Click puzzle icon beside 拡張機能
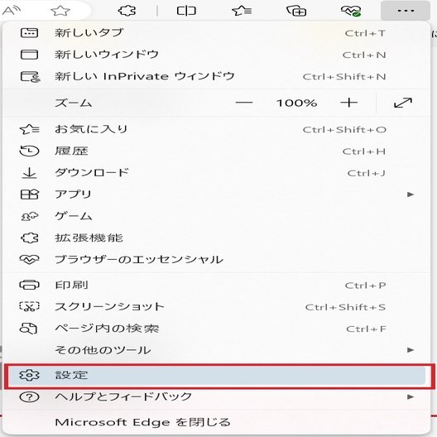437x437 pixels. pos(30,238)
